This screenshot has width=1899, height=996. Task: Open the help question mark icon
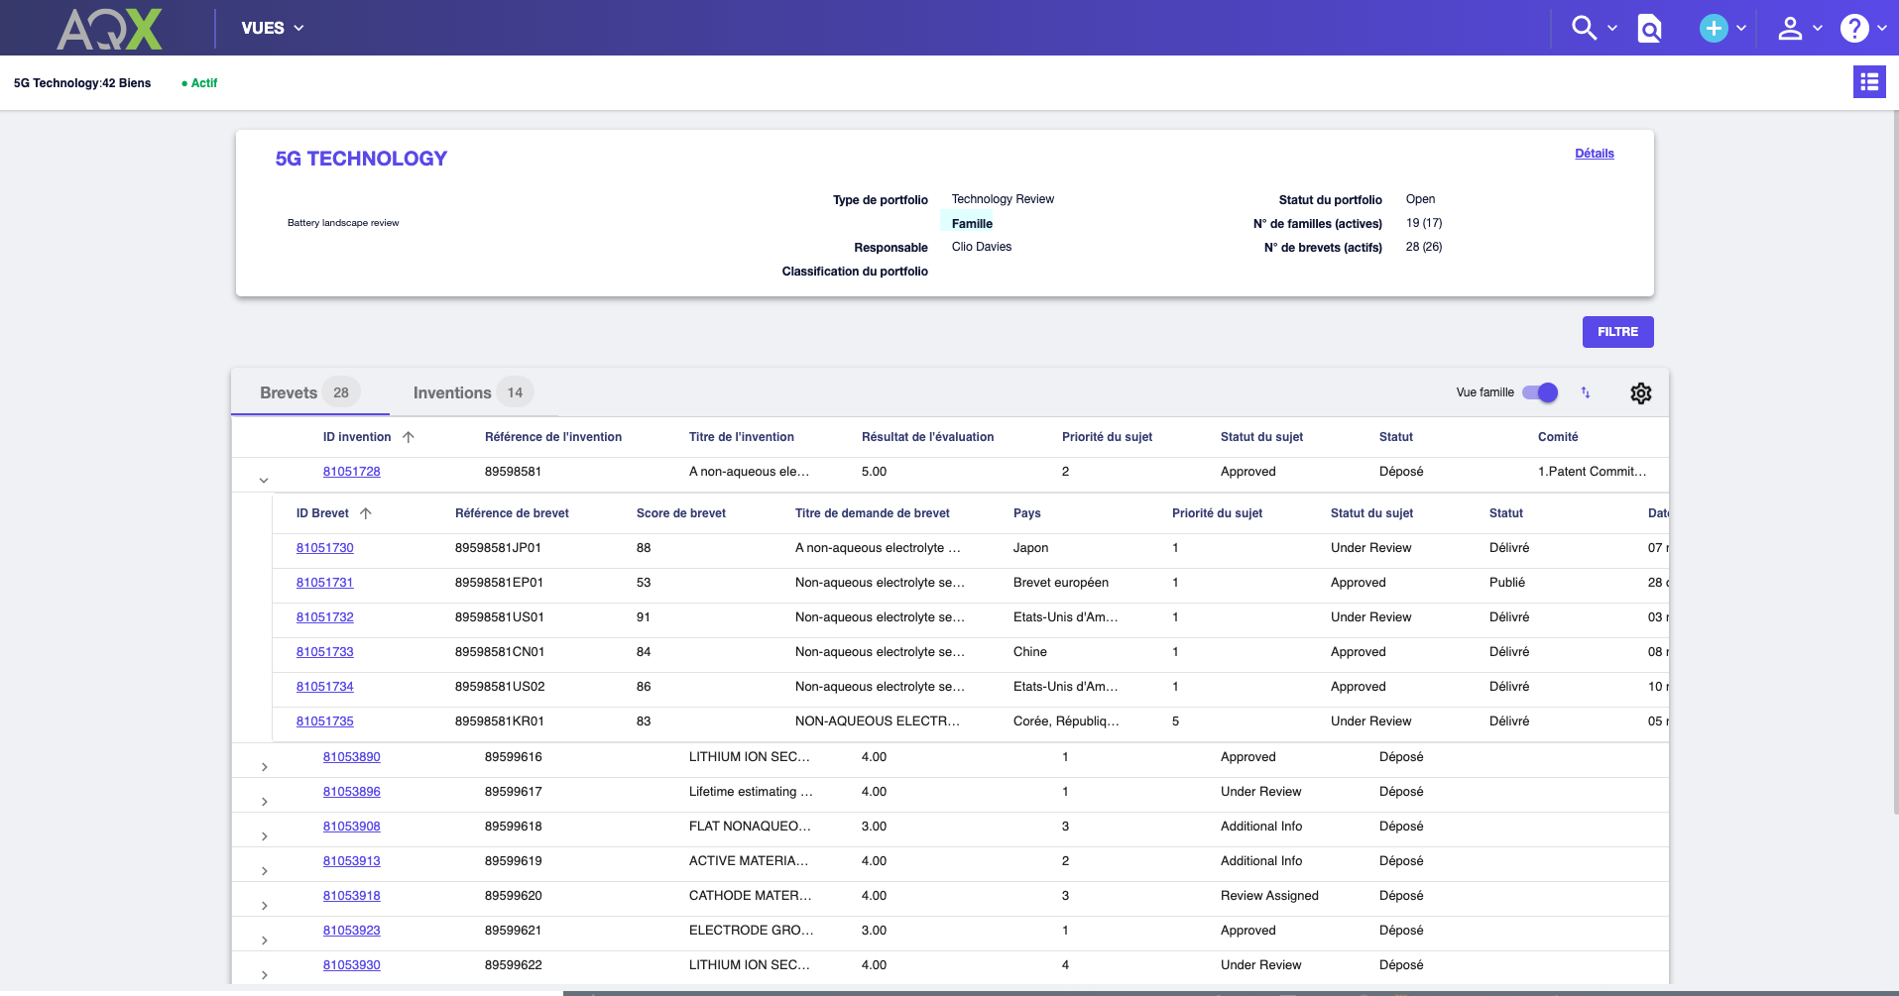1853,28
